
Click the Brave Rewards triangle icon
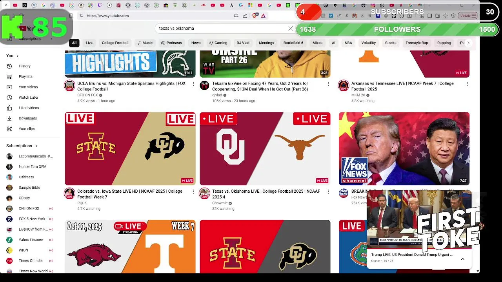point(263,16)
